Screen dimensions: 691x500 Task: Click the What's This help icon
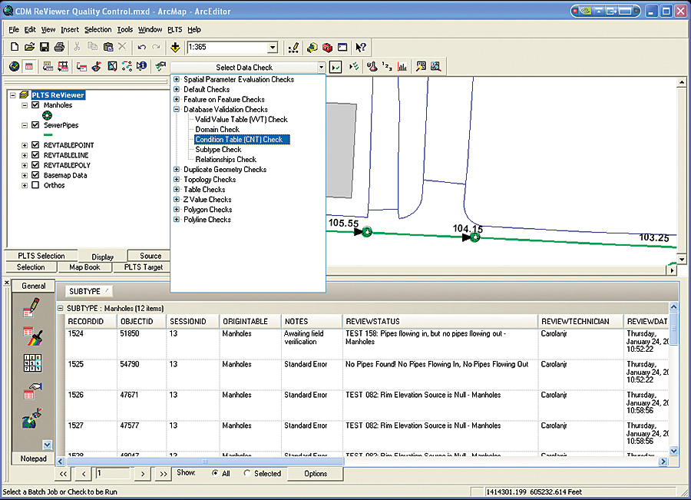click(361, 47)
